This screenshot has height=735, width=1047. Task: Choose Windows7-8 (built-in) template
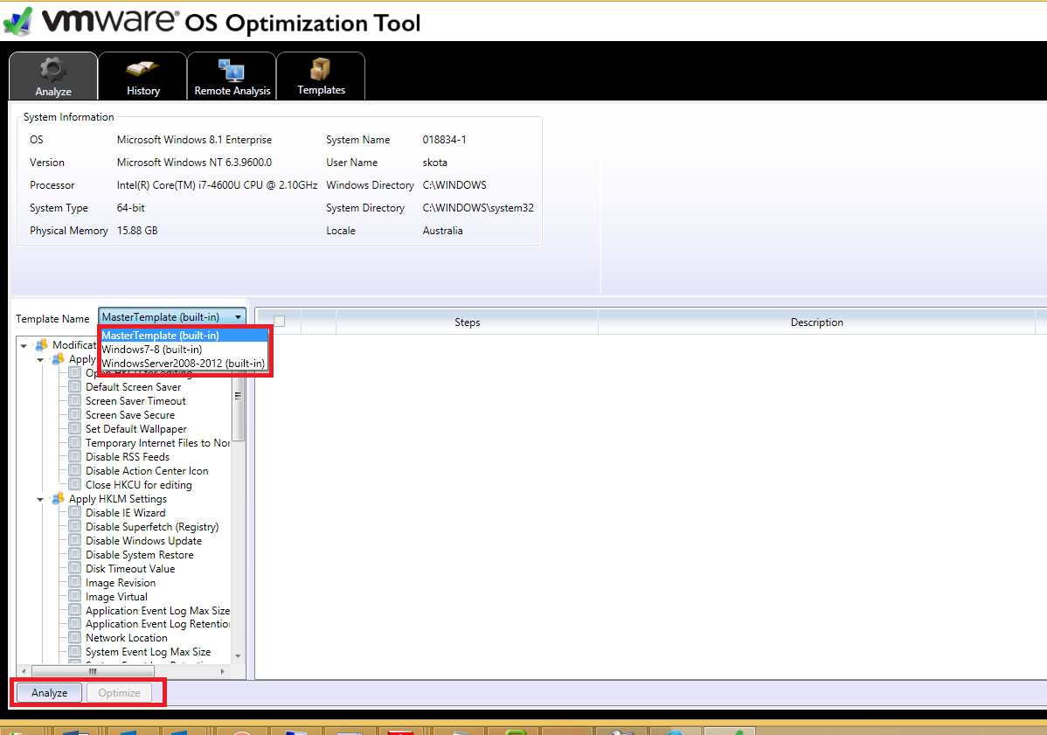[184, 349]
